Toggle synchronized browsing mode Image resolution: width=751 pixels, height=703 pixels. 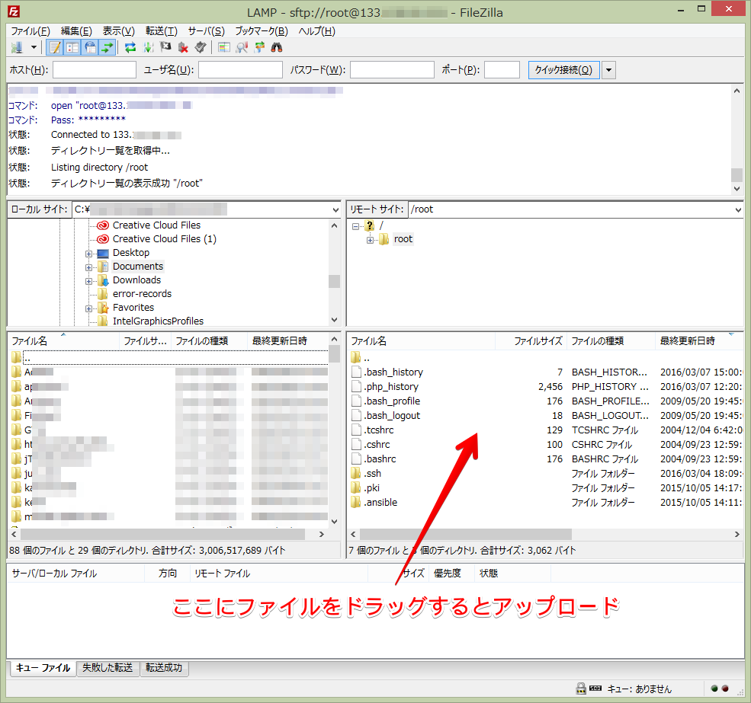[x=260, y=46]
